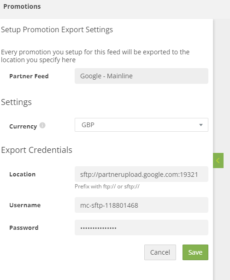Focus the Location sftp URL field

point(142,174)
